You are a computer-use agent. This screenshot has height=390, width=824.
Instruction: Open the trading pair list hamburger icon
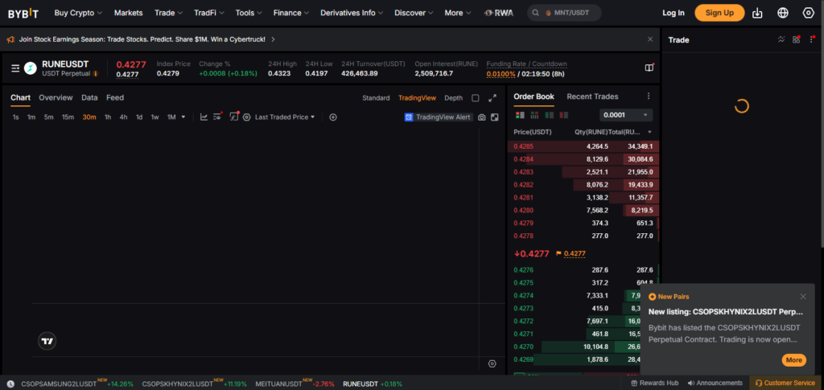(15, 68)
